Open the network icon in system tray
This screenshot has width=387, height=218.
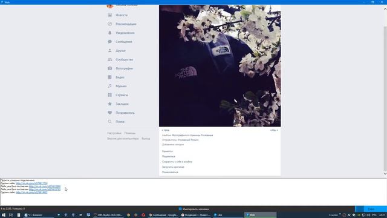click(x=363, y=215)
